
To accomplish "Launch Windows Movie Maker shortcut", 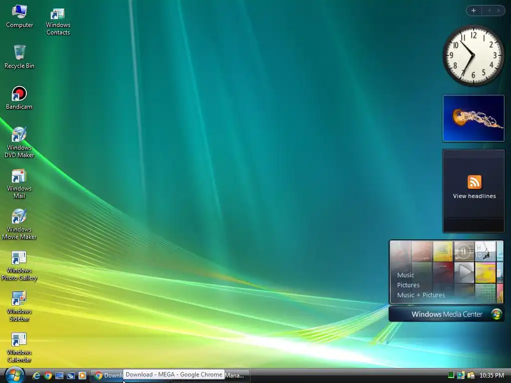I will tap(19, 224).
